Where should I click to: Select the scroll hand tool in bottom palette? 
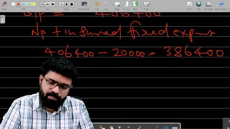[x=111, y=128]
